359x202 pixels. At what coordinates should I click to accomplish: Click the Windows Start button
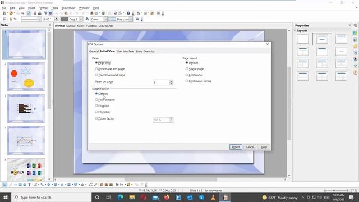point(6,197)
